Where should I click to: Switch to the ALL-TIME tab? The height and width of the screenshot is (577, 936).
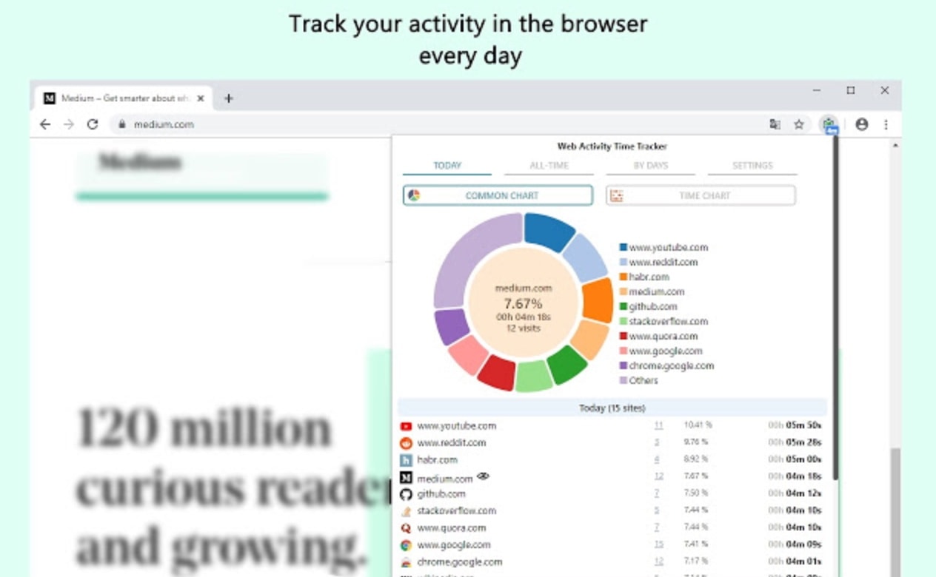click(x=549, y=166)
